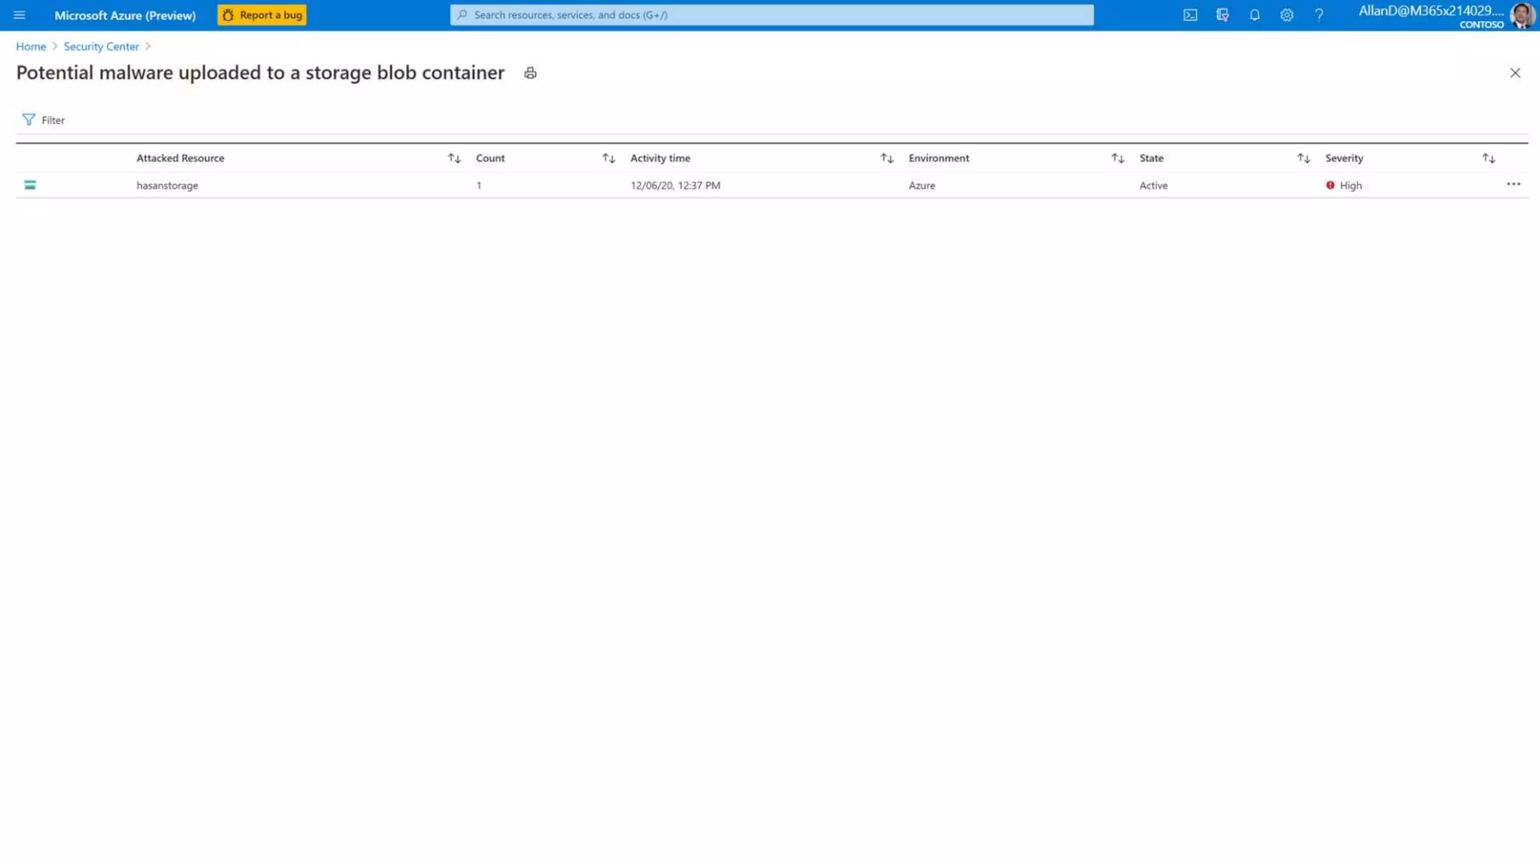1540x866 pixels.
Task: Go to the Home breadcrumb
Action: pos(31,47)
